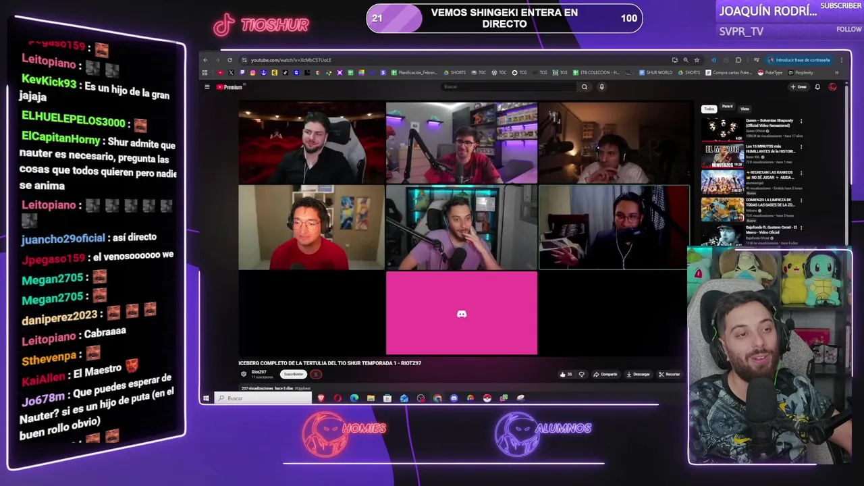The image size is (864, 486).
Task: Open options menu for COMENZO LA LIMPIEZA
Action: coord(801,200)
